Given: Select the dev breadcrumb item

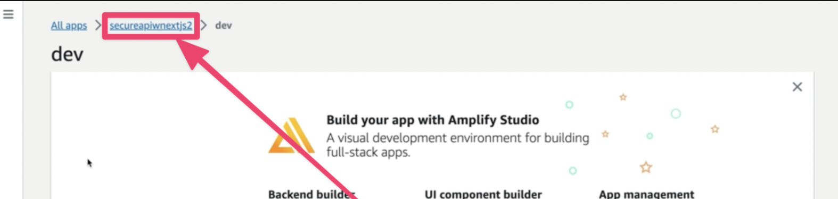Looking at the screenshot, I should click(223, 26).
